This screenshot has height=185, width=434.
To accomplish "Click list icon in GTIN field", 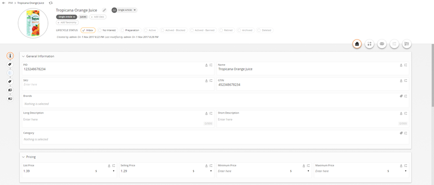I will tap(406, 81).
